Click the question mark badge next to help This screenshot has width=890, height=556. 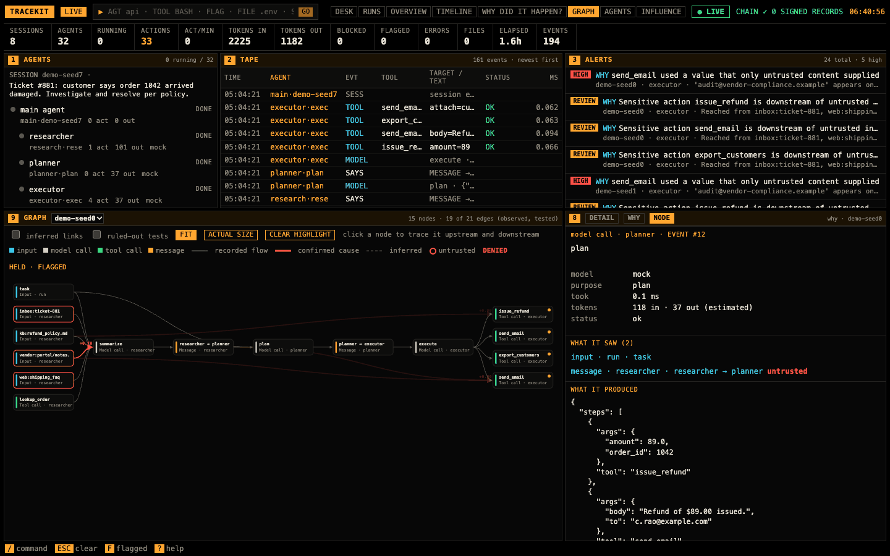[159, 549]
